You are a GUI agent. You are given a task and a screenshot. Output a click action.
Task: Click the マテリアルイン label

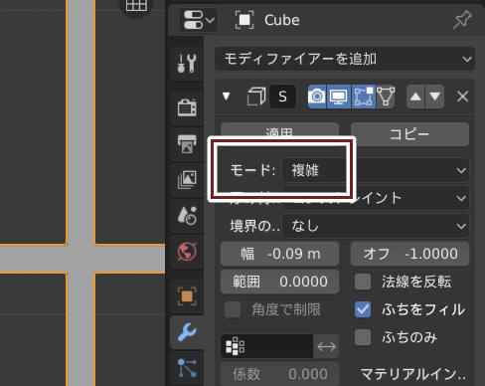pos(412,374)
